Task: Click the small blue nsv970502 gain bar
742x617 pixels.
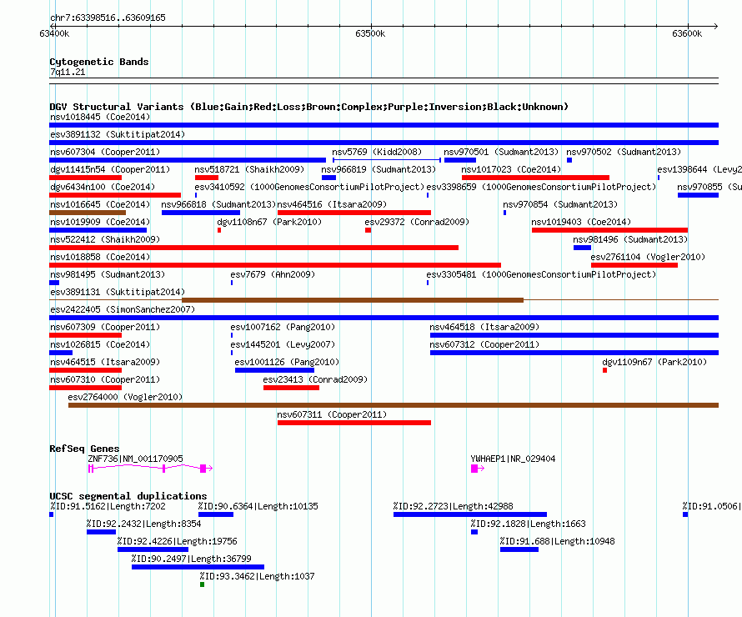Action: coord(569,160)
